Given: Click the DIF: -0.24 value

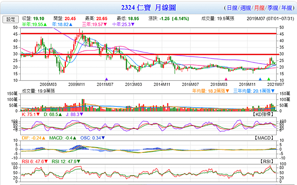Looking at the screenshot, I should coord(34,138).
